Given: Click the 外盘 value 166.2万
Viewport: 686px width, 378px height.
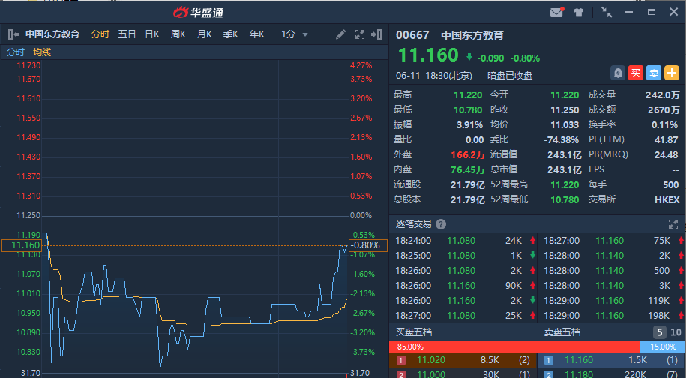Looking at the screenshot, I should coord(468,154).
